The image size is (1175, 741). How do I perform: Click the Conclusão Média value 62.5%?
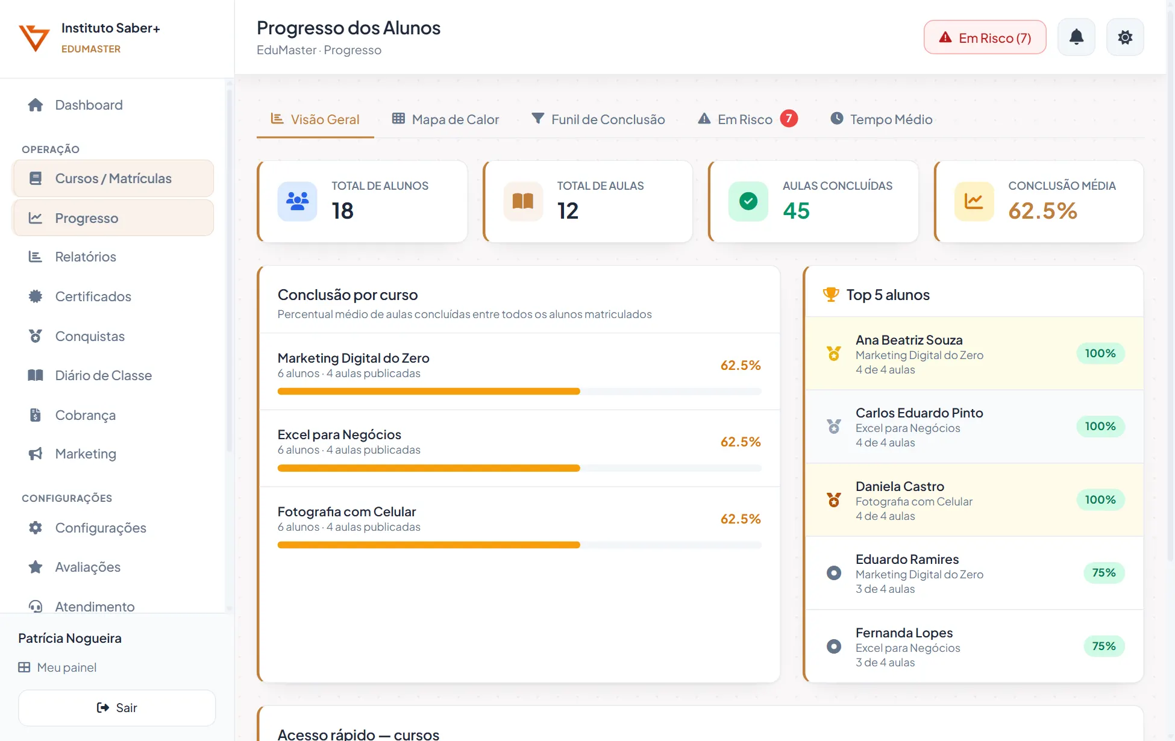point(1042,210)
